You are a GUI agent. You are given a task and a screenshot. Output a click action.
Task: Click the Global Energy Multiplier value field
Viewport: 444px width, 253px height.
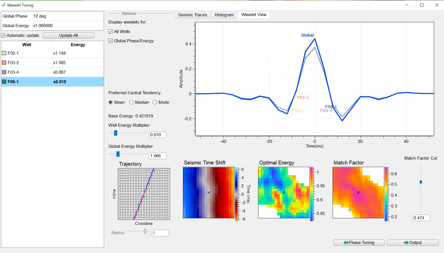pyautogui.click(x=157, y=156)
